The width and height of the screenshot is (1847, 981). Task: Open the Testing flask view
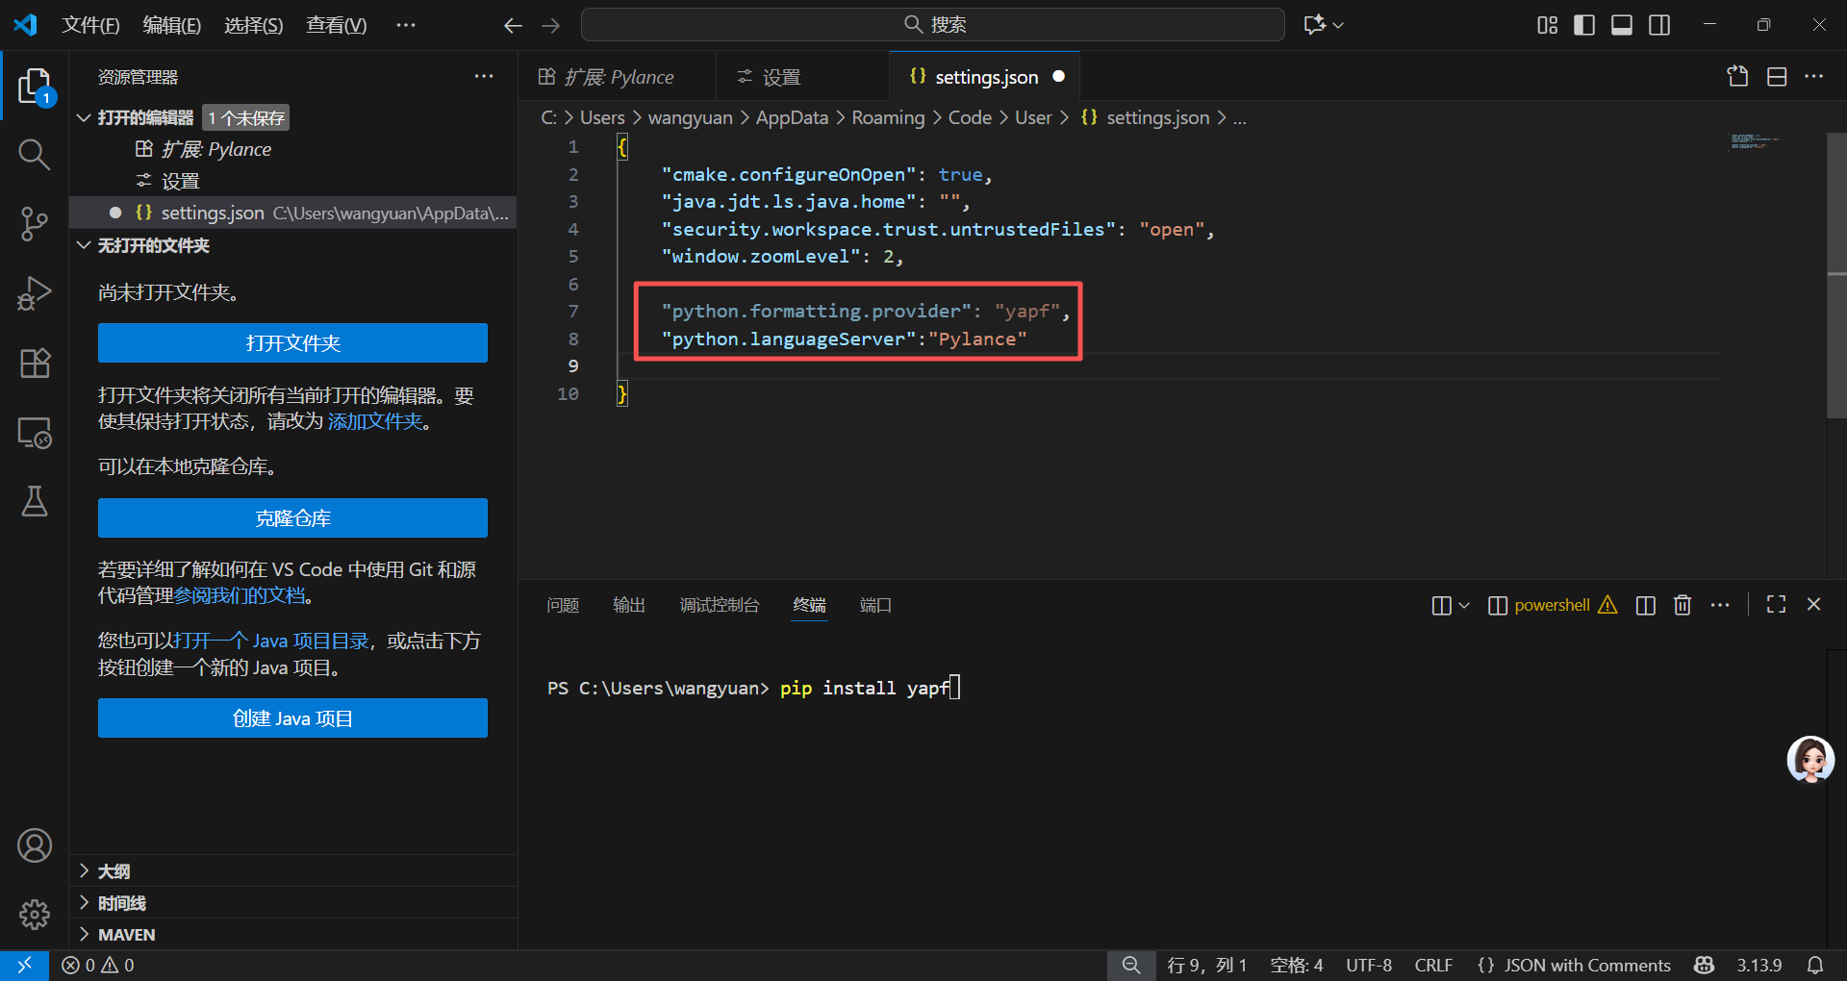click(x=35, y=501)
